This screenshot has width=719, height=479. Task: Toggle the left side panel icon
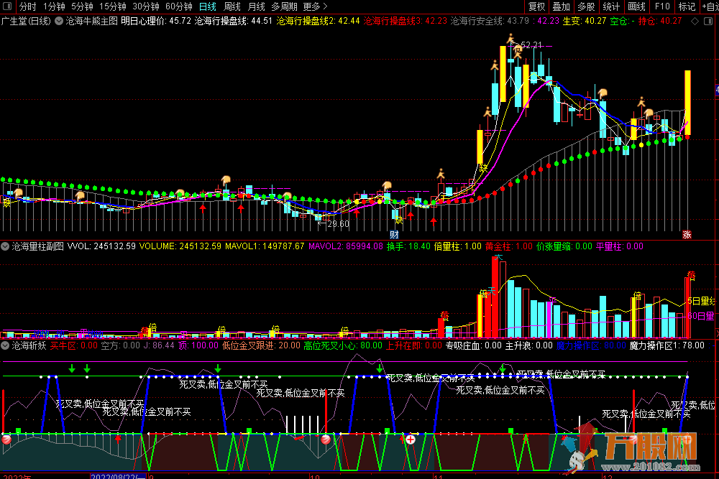(x=7, y=6)
